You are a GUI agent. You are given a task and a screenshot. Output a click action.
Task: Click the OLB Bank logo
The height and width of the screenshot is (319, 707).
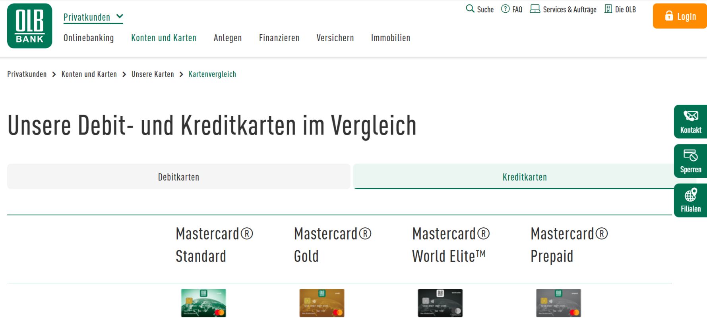coord(30,26)
